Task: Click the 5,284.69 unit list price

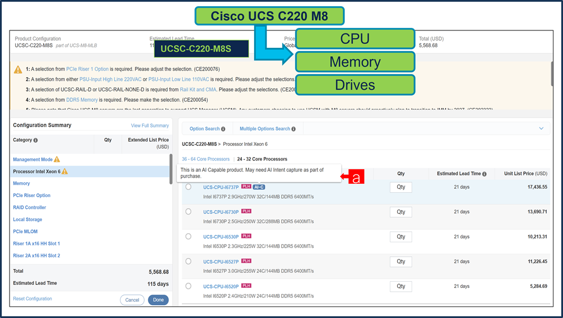Action: pyautogui.click(x=538, y=286)
